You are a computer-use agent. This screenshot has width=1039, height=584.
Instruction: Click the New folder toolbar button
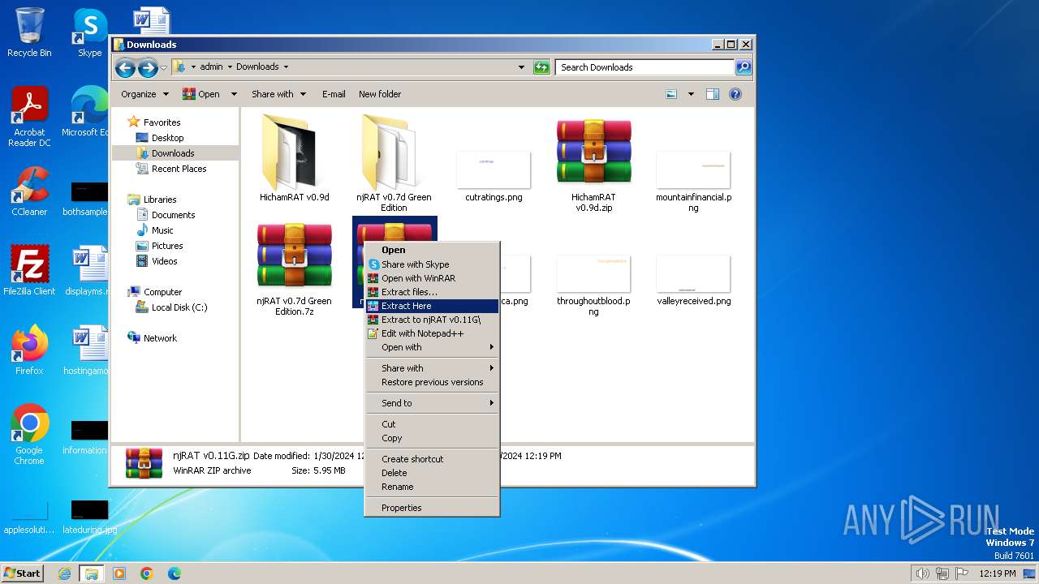[x=380, y=94]
